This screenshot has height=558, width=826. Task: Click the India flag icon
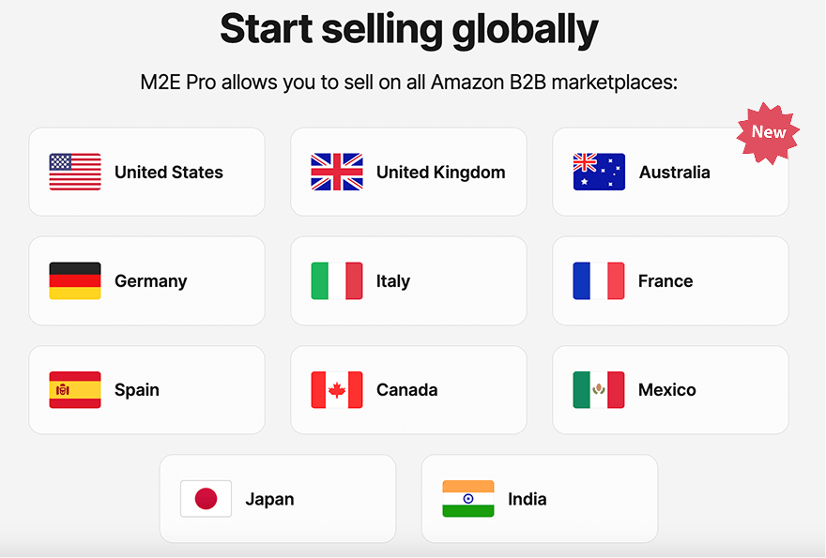[x=467, y=498]
